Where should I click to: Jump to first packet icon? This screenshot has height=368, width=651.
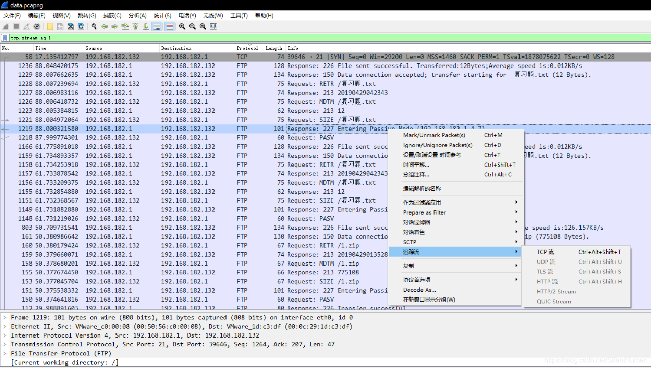tap(135, 26)
